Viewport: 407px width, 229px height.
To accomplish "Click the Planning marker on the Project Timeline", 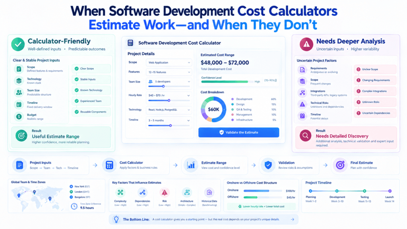I will 310,191.
